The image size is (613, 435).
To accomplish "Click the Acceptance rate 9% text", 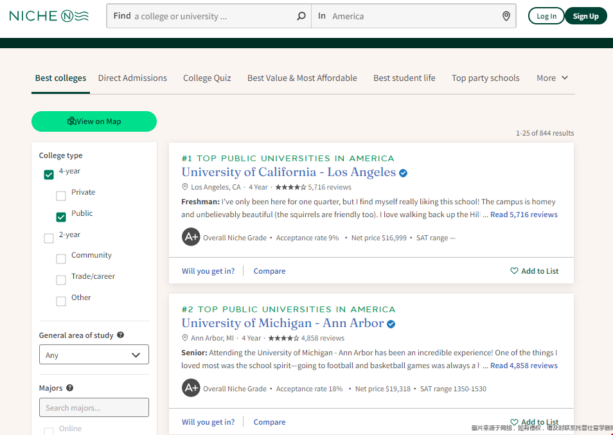I will tap(307, 238).
